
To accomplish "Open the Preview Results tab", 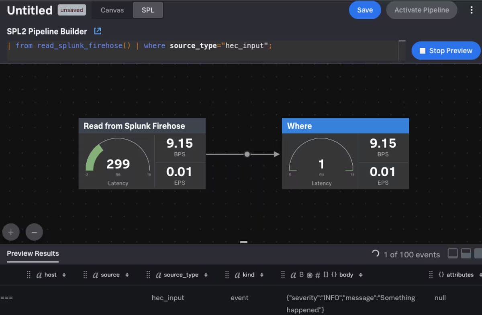I will (x=33, y=254).
